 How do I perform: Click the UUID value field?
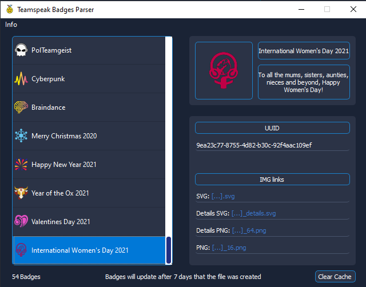[272, 145]
